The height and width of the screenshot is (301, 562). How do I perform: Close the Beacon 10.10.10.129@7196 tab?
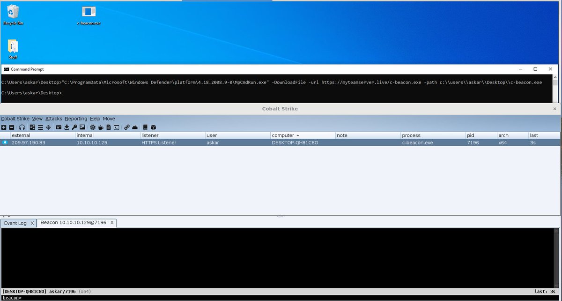[x=112, y=223]
